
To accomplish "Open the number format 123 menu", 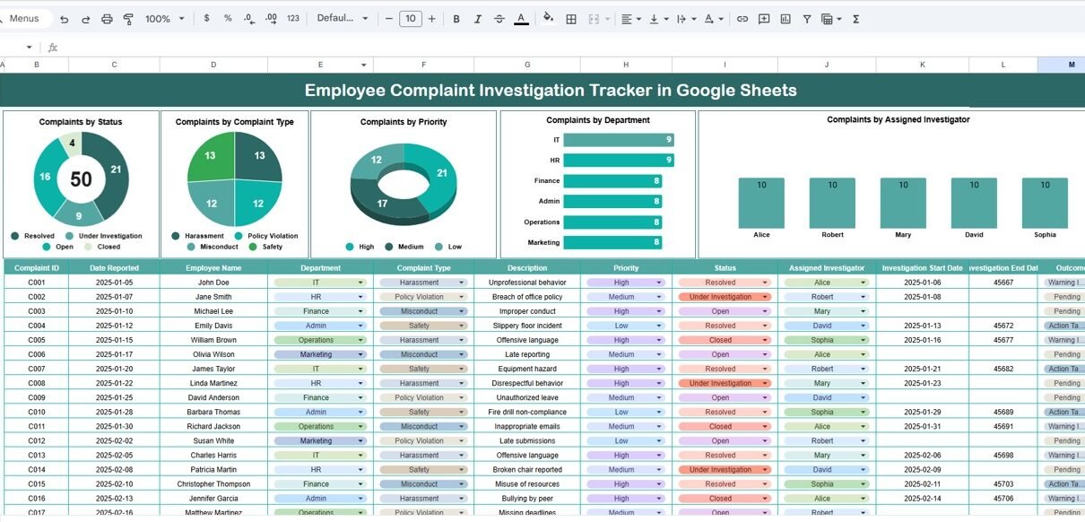I will click(292, 19).
